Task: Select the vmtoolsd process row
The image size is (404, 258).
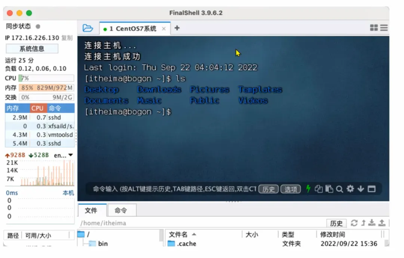Action: point(40,135)
